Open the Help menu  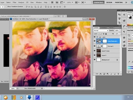tap(45, 2)
